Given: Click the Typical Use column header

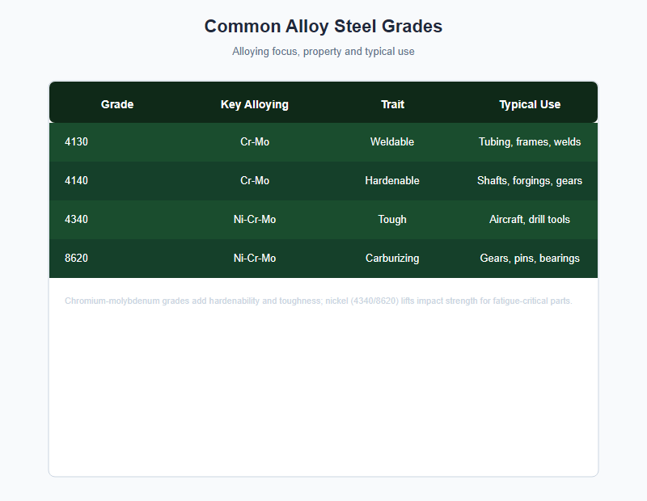Looking at the screenshot, I should coord(530,104).
